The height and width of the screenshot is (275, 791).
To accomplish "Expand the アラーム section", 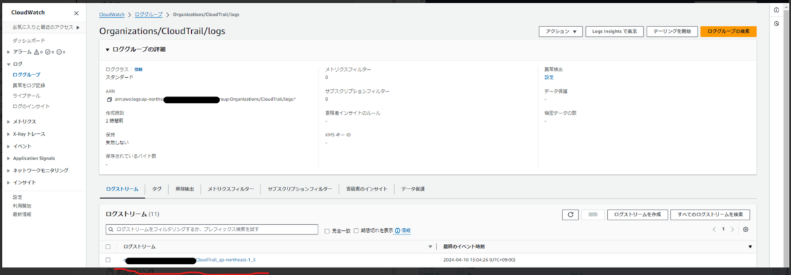I will 9,51.
